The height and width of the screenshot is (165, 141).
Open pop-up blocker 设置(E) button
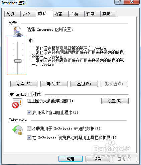coord(115,101)
